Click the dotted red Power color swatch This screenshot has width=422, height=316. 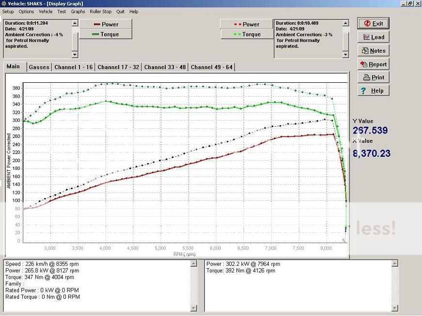(x=237, y=24)
